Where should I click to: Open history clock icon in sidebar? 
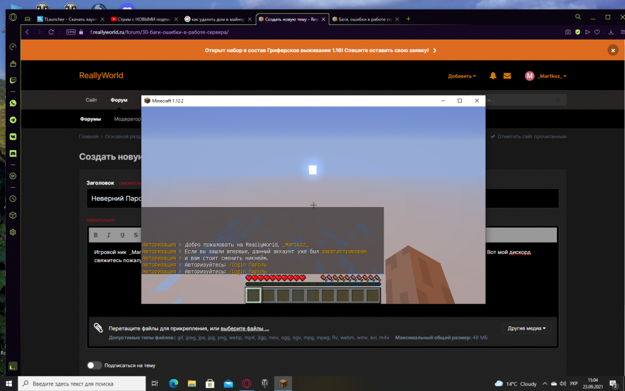[12, 199]
